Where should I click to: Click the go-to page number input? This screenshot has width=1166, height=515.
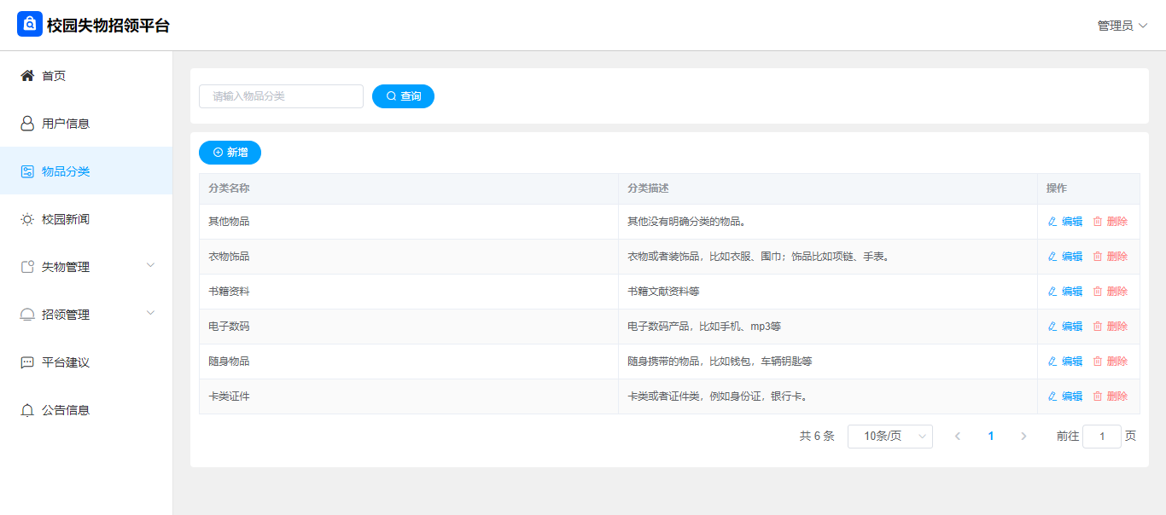coord(1101,437)
